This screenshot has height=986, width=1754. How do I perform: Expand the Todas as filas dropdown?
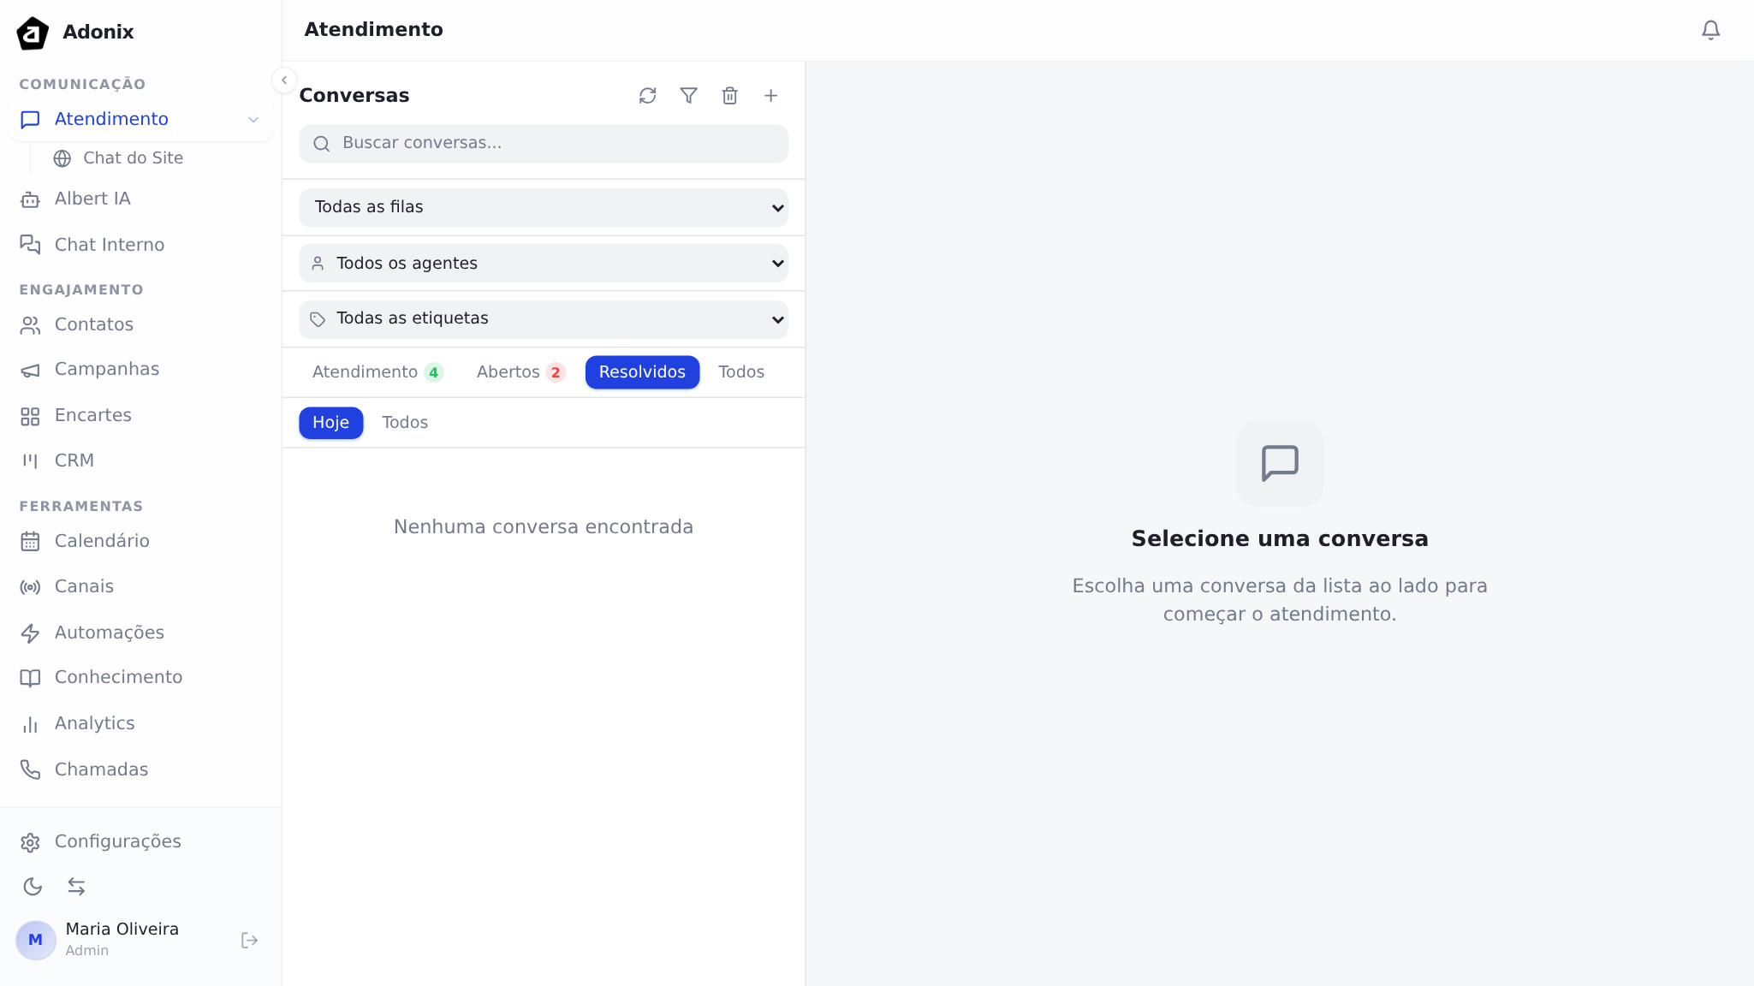[543, 208]
